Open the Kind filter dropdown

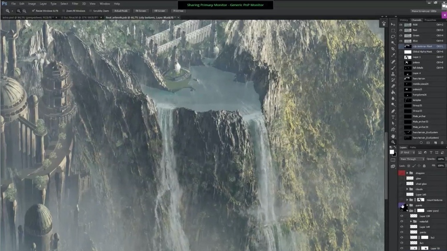[408, 153]
